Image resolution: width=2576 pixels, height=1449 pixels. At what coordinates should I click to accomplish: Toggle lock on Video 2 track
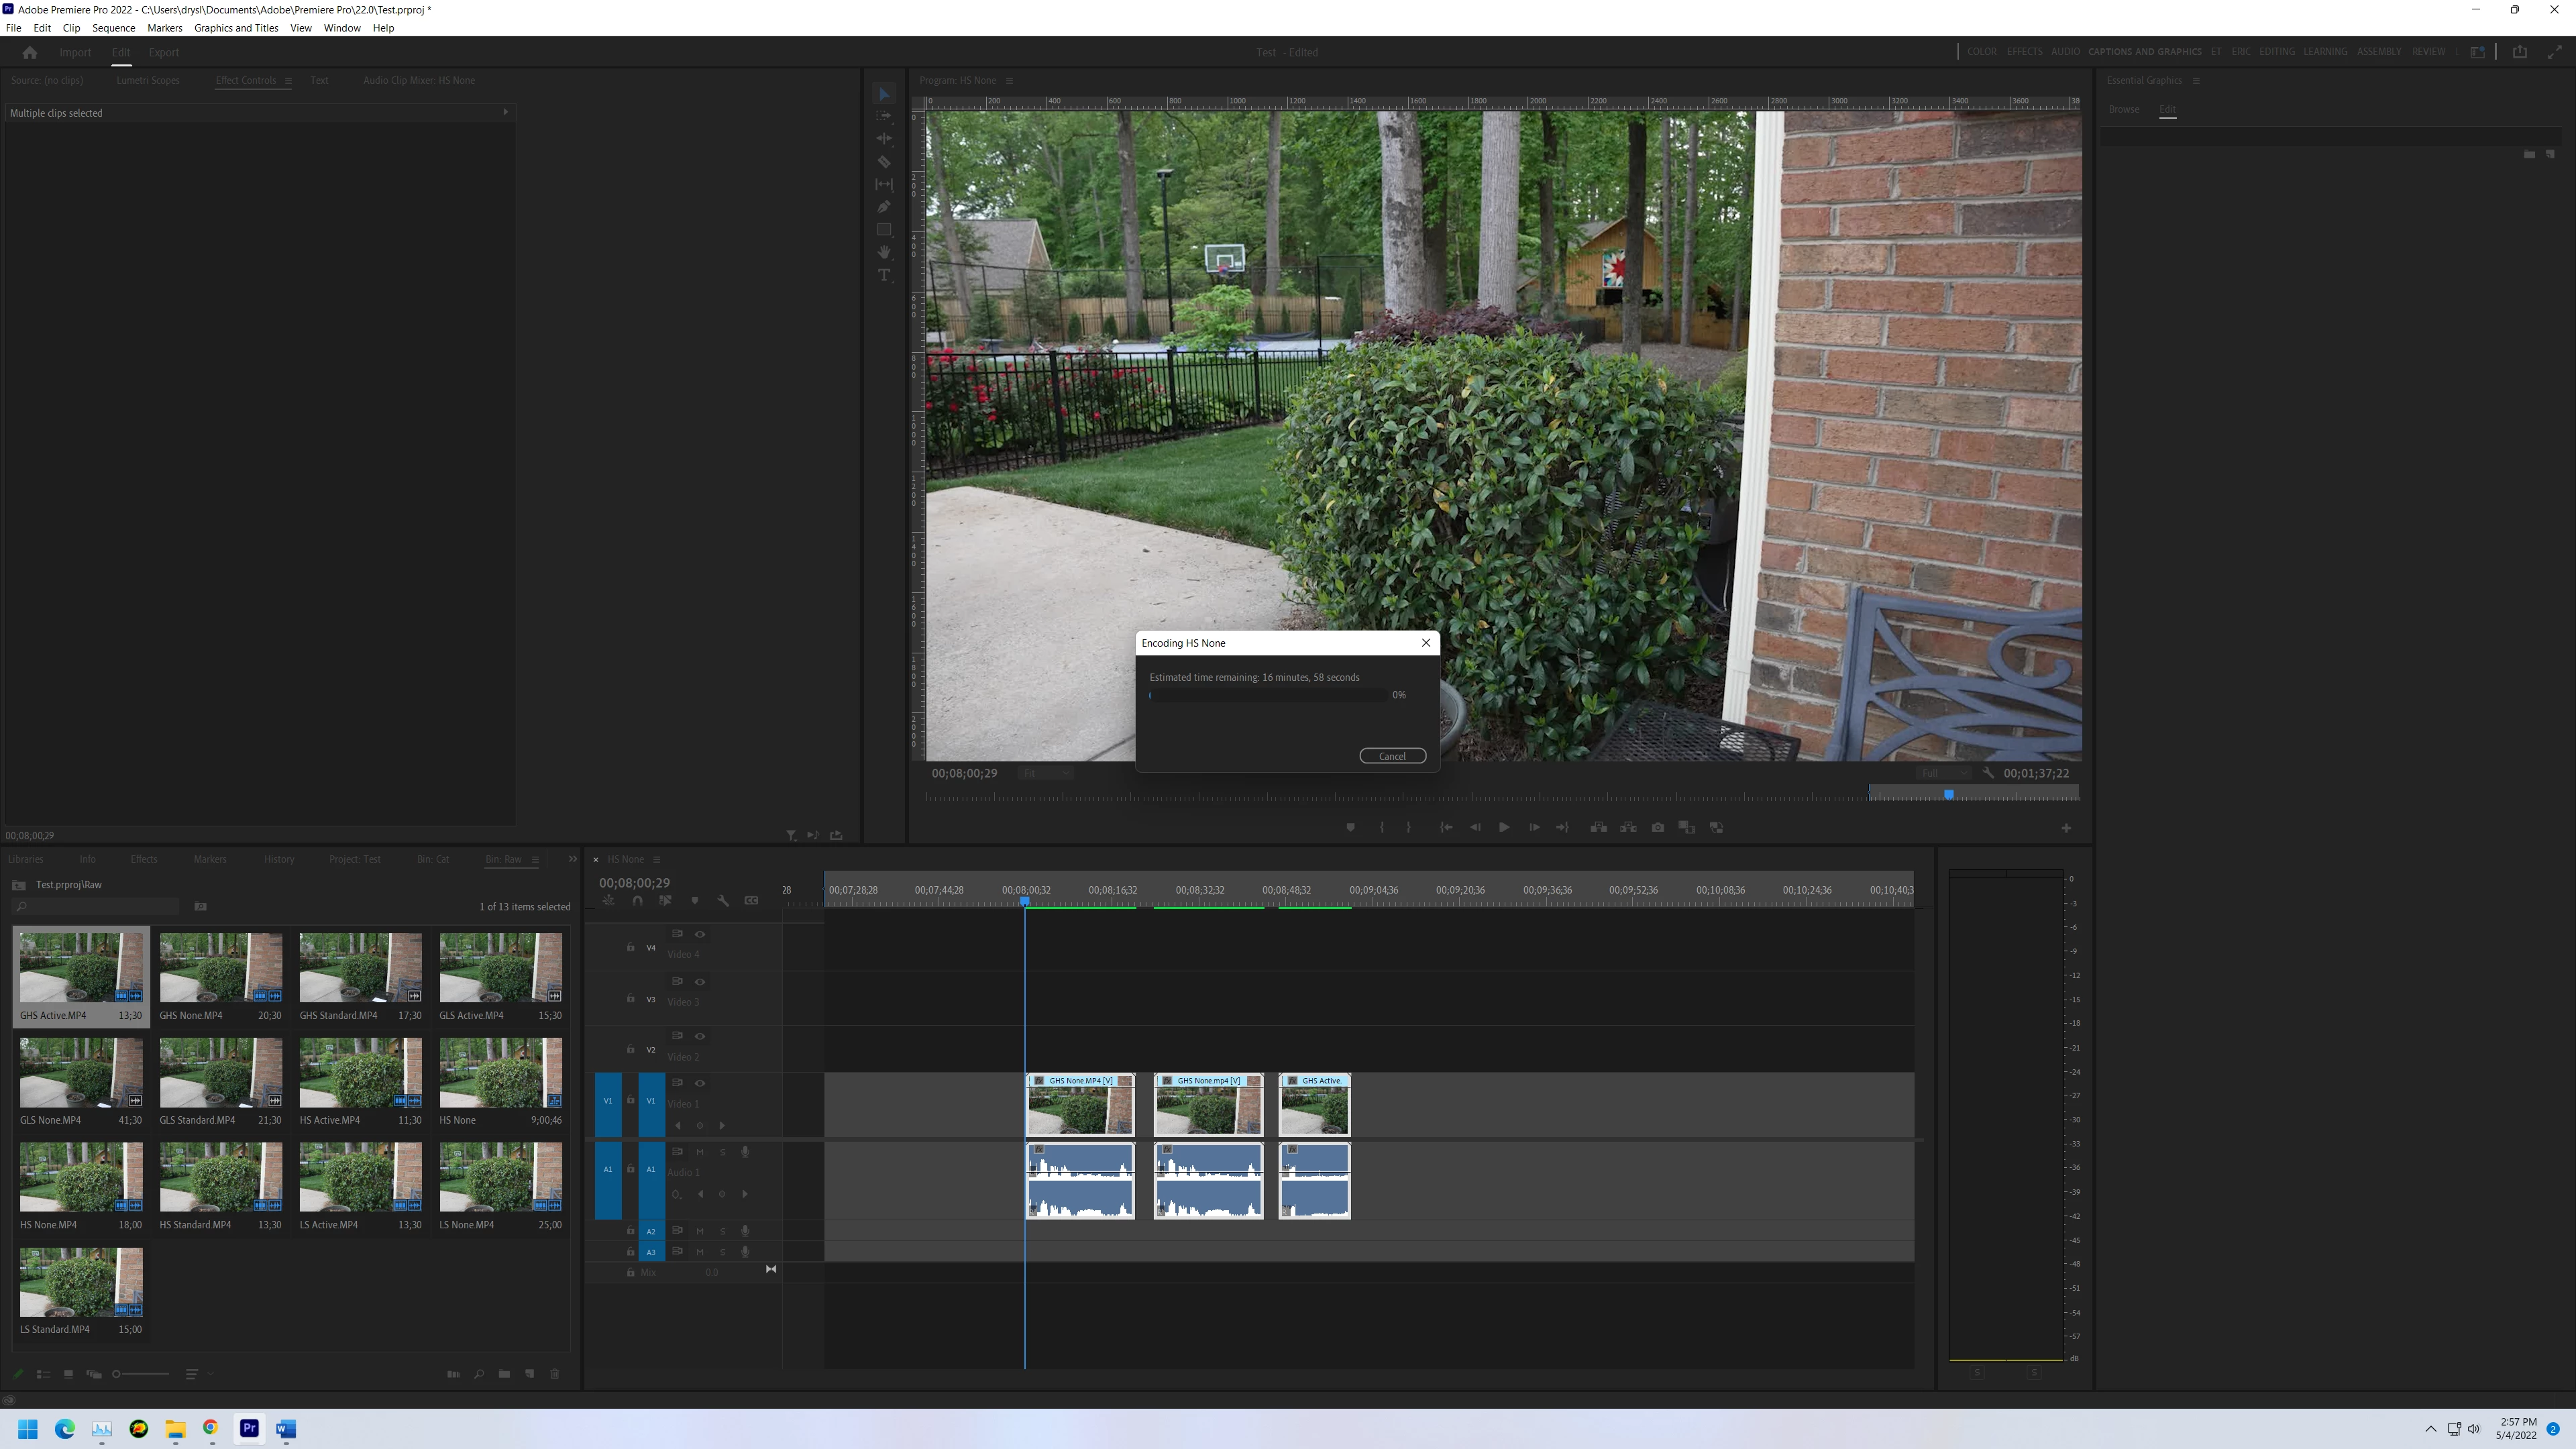click(630, 1049)
